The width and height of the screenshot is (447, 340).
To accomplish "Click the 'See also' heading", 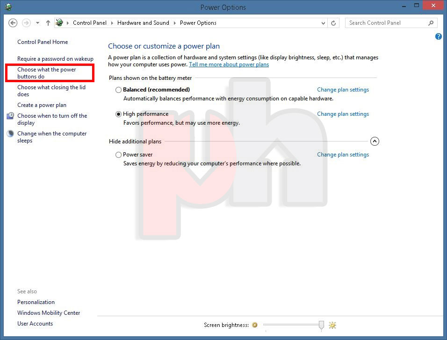I will (x=27, y=291).
